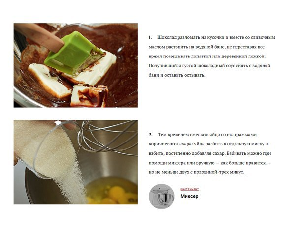
Task: Click the wooden spatula handle in the photo
Action: point(38,37)
